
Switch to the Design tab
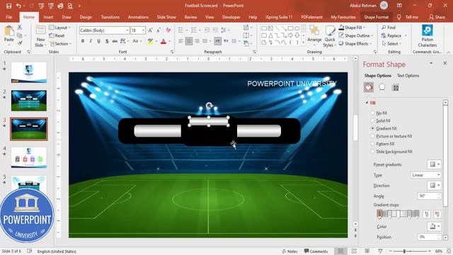click(86, 17)
